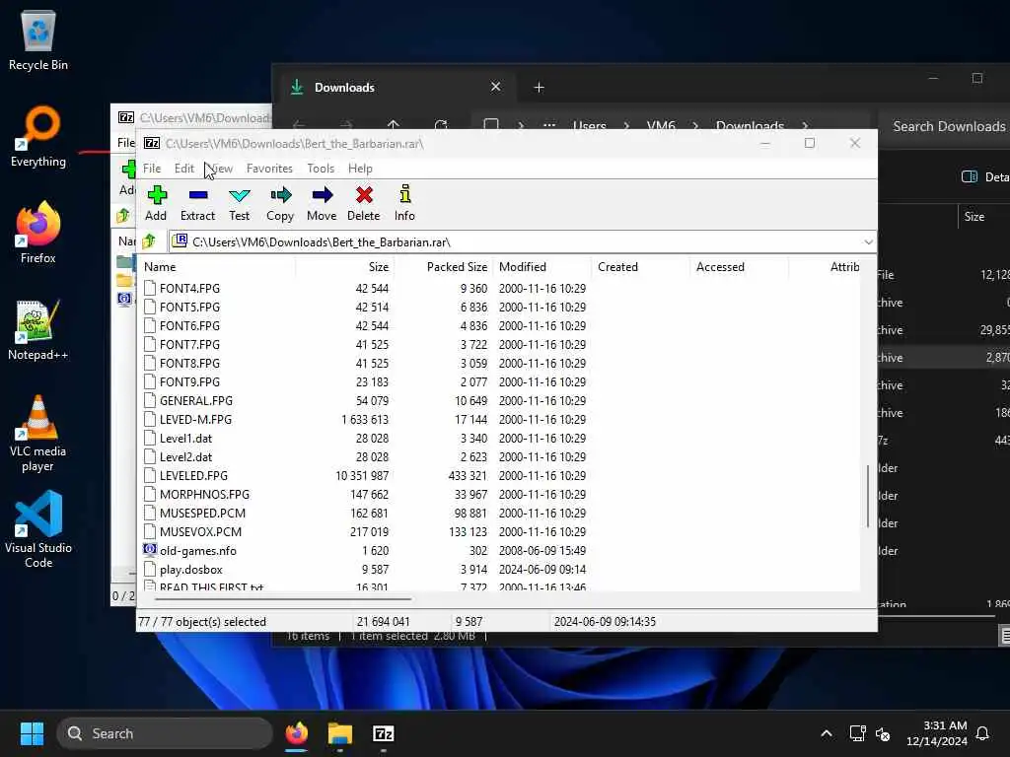Select the Everything desktop shortcut
1010x757 pixels.
tap(38, 136)
